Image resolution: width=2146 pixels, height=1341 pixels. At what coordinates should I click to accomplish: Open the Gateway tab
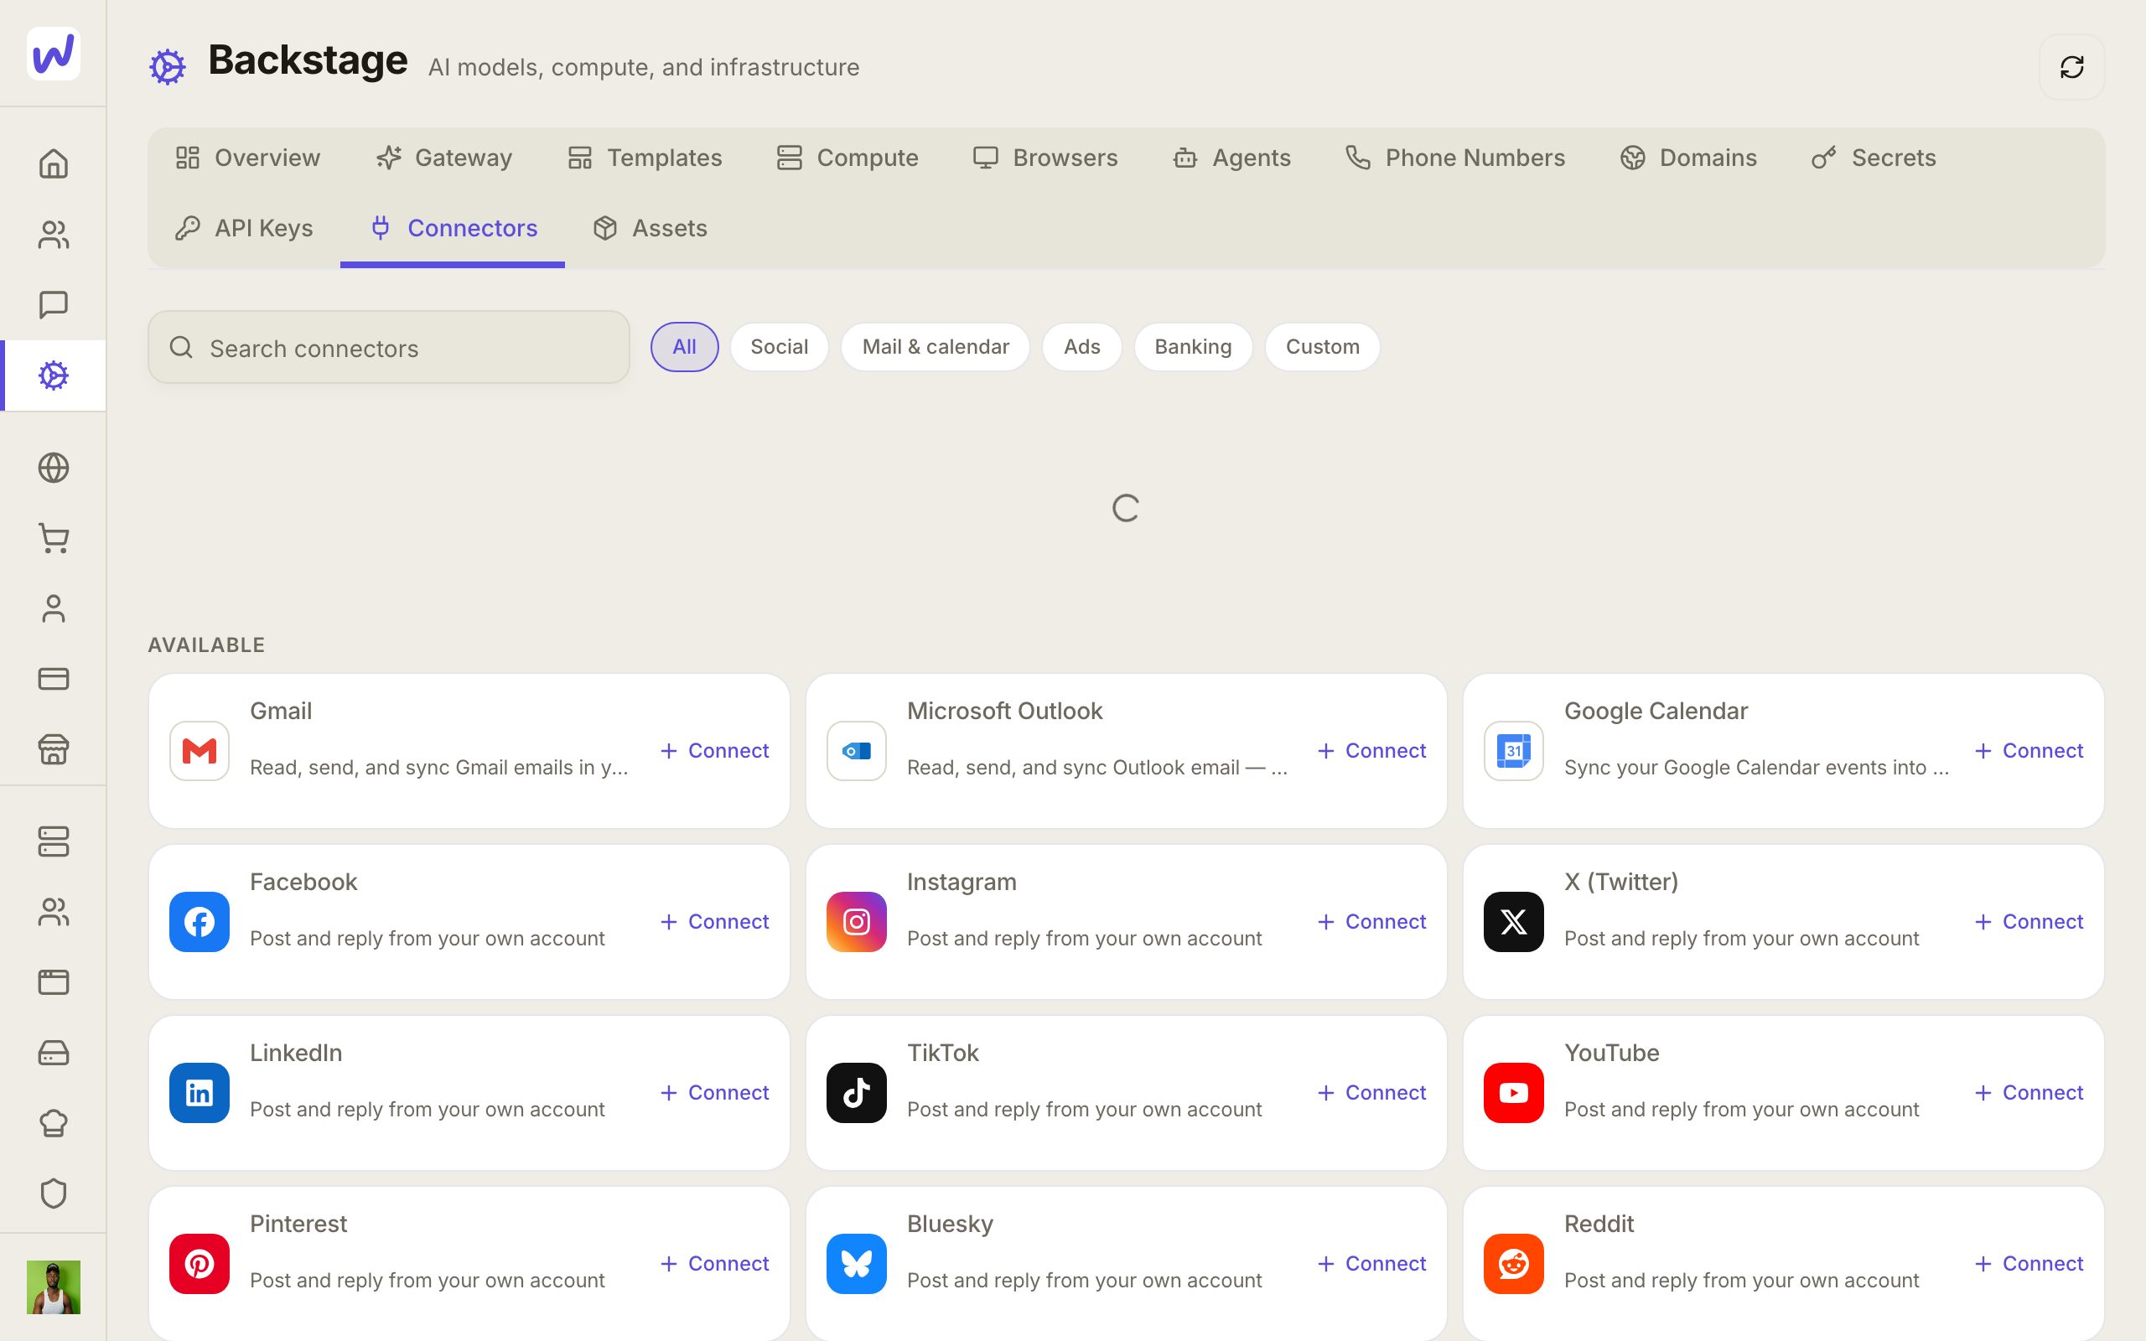point(444,158)
